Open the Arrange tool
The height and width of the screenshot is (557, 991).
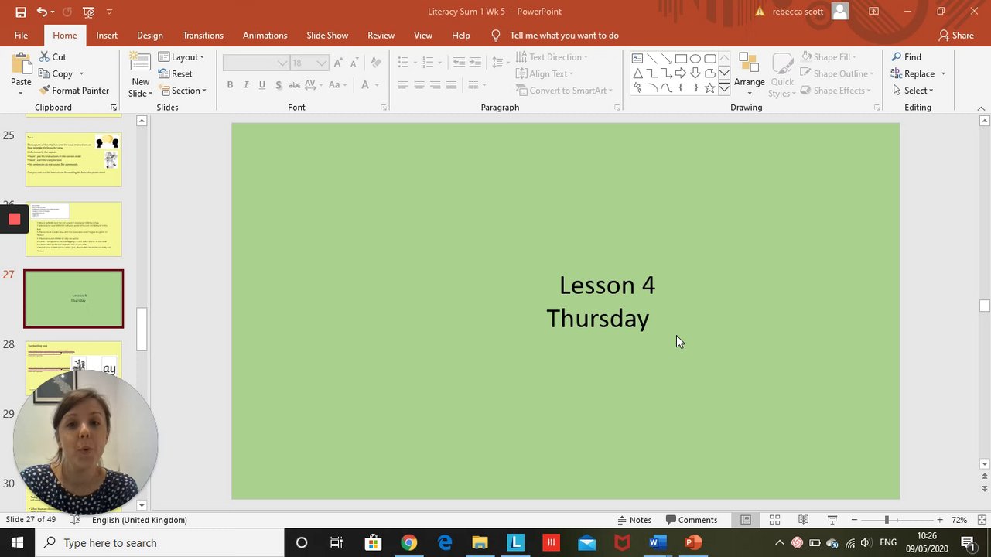pos(749,74)
